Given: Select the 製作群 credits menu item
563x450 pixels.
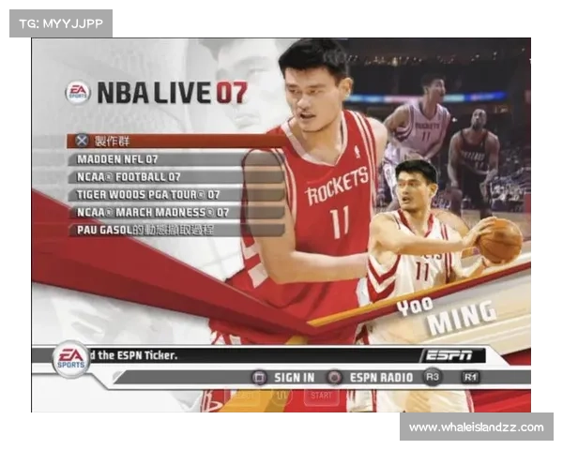Looking at the screenshot, I should [x=176, y=141].
